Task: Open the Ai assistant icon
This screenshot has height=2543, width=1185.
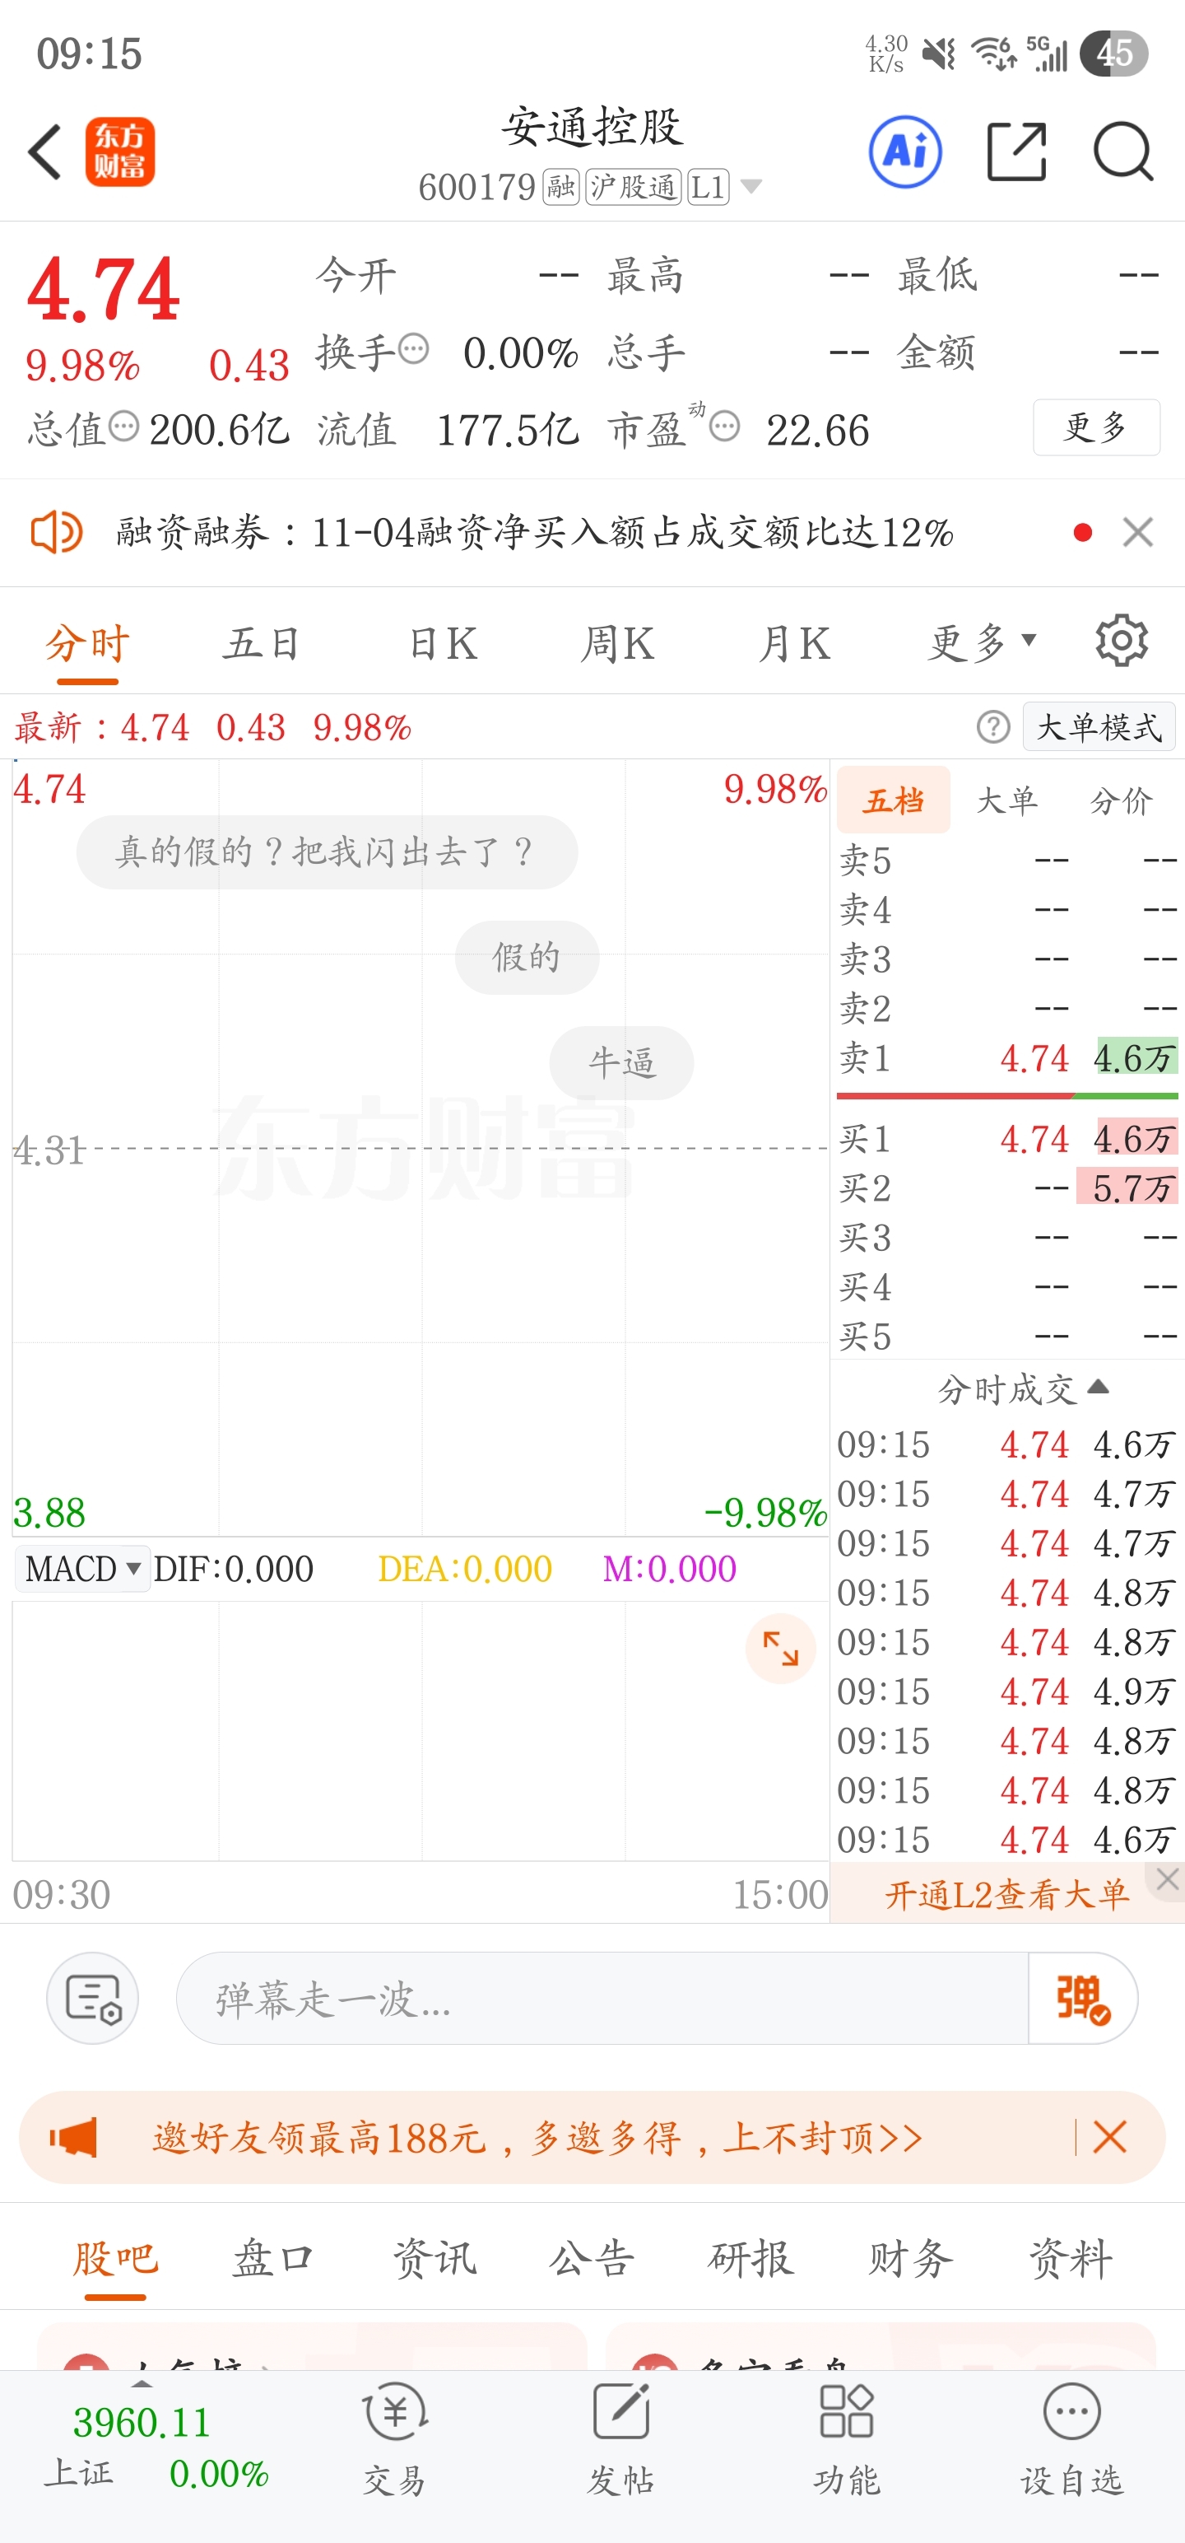Action: click(904, 152)
